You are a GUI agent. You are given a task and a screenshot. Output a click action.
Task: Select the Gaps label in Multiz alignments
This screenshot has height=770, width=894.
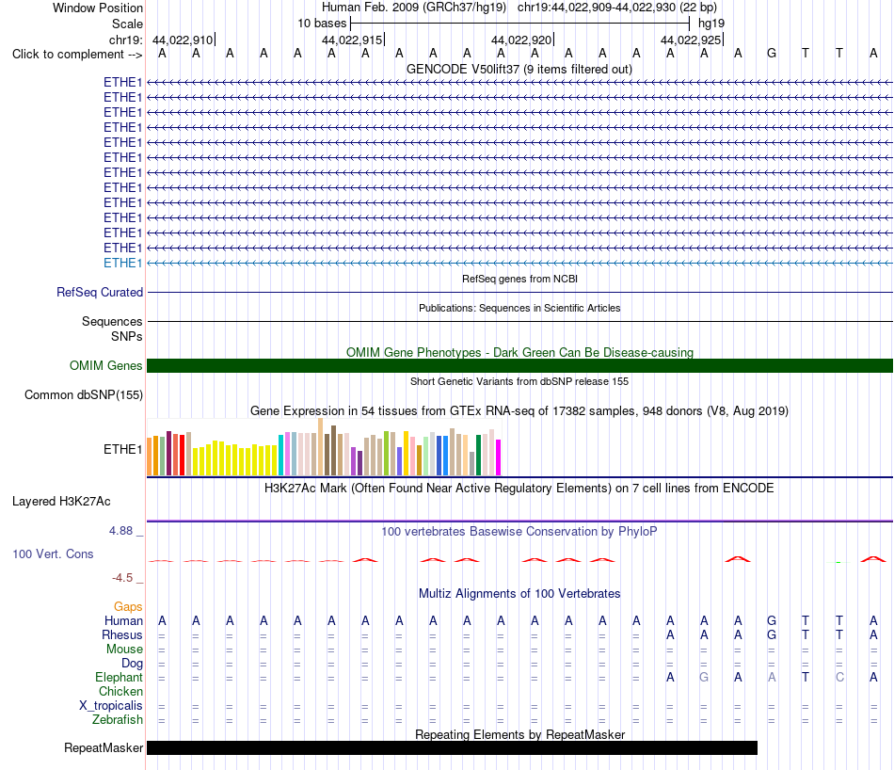pos(128,606)
